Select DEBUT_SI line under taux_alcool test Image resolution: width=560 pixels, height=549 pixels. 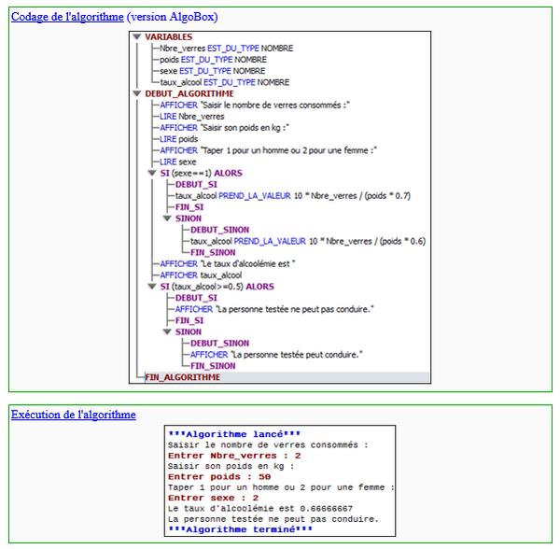click(196, 298)
